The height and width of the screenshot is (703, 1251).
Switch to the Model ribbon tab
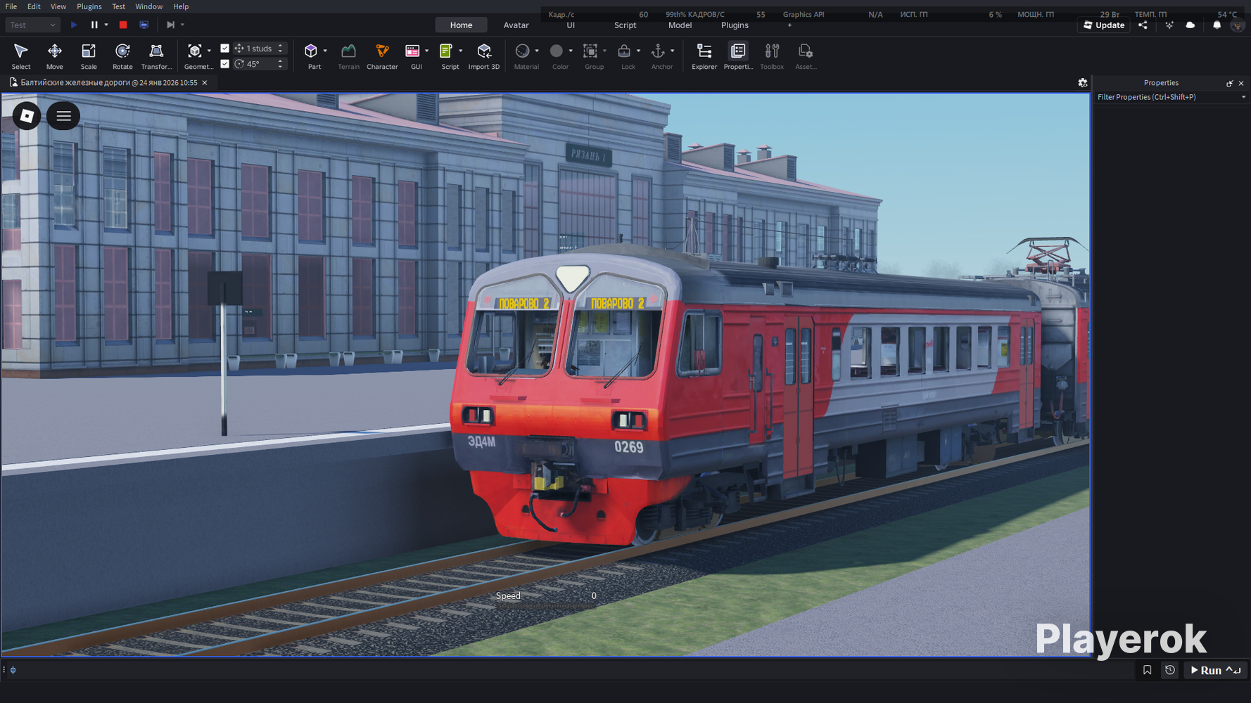pos(680,25)
